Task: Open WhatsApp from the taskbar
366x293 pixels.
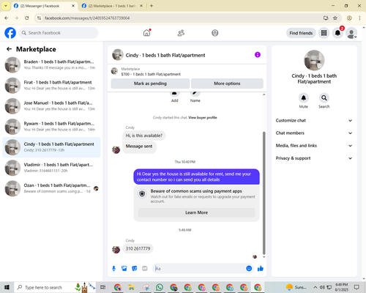Action: (x=160, y=287)
